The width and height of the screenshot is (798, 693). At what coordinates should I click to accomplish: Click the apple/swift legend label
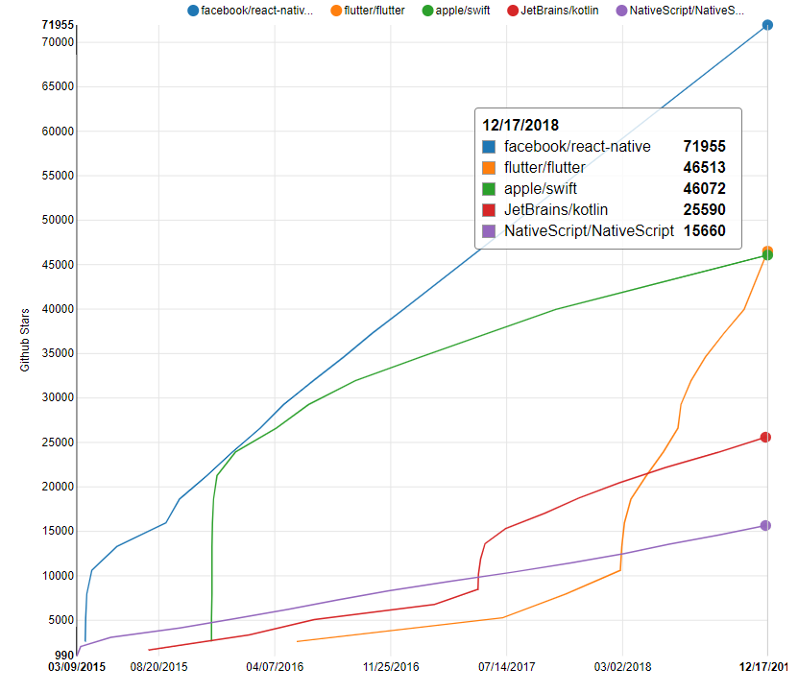(463, 11)
